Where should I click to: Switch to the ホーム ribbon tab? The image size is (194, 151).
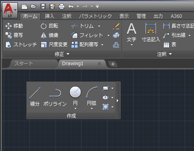pos(30,16)
